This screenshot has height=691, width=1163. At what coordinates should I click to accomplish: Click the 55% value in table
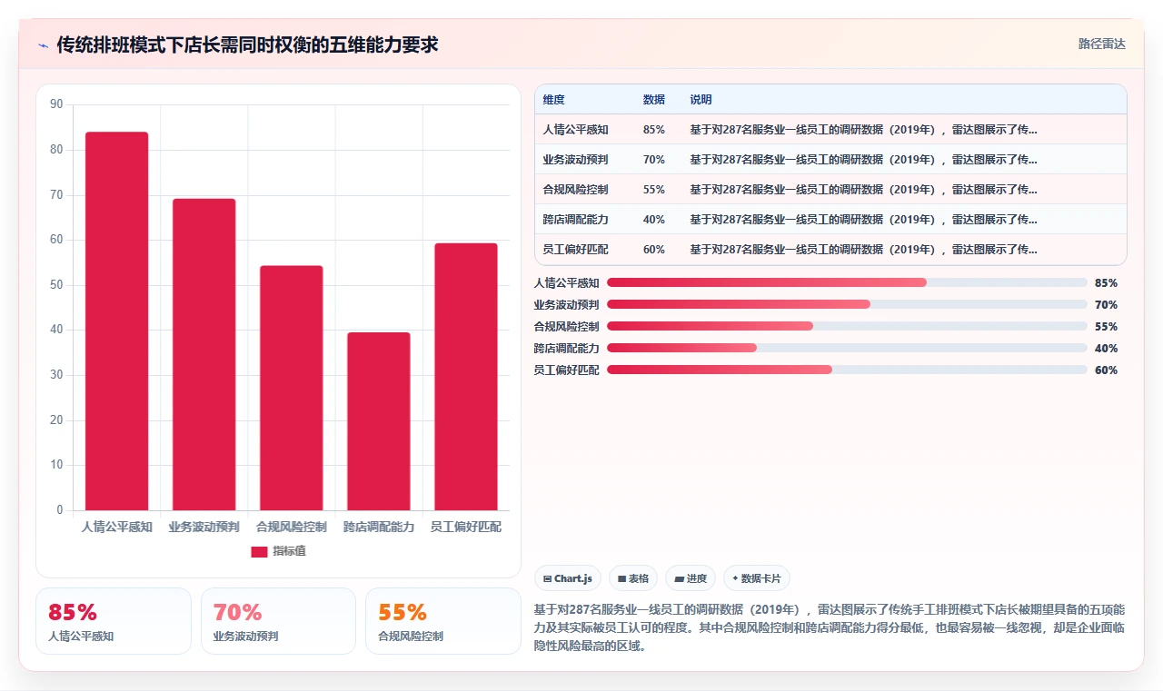click(654, 190)
